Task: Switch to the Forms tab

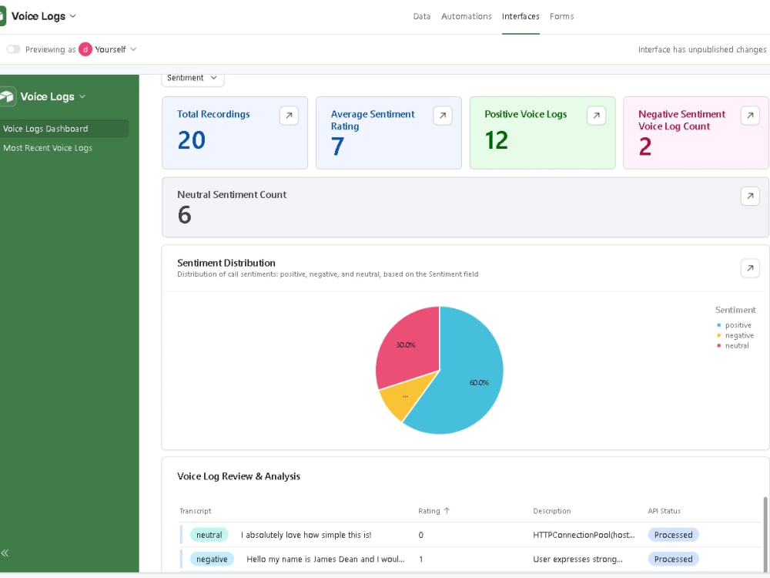Action: pyautogui.click(x=562, y=16)
